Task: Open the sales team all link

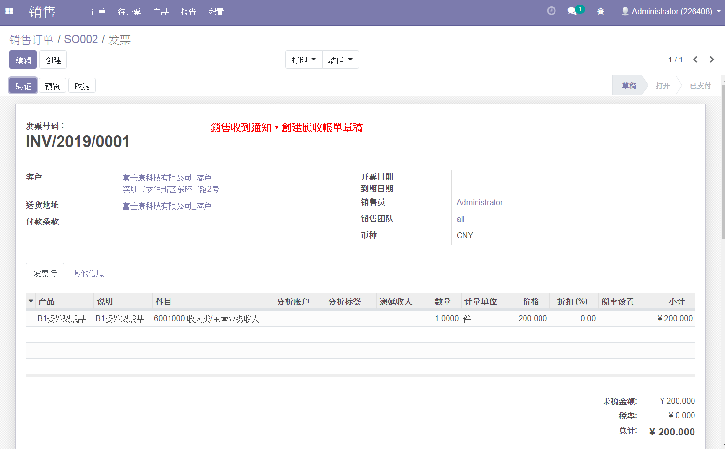Action: tap(461, 219)
